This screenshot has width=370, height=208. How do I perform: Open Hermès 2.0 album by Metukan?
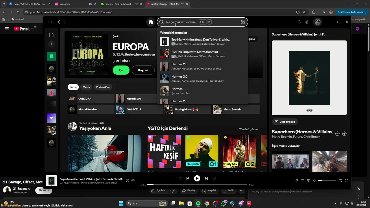click(x=202, y=66)
